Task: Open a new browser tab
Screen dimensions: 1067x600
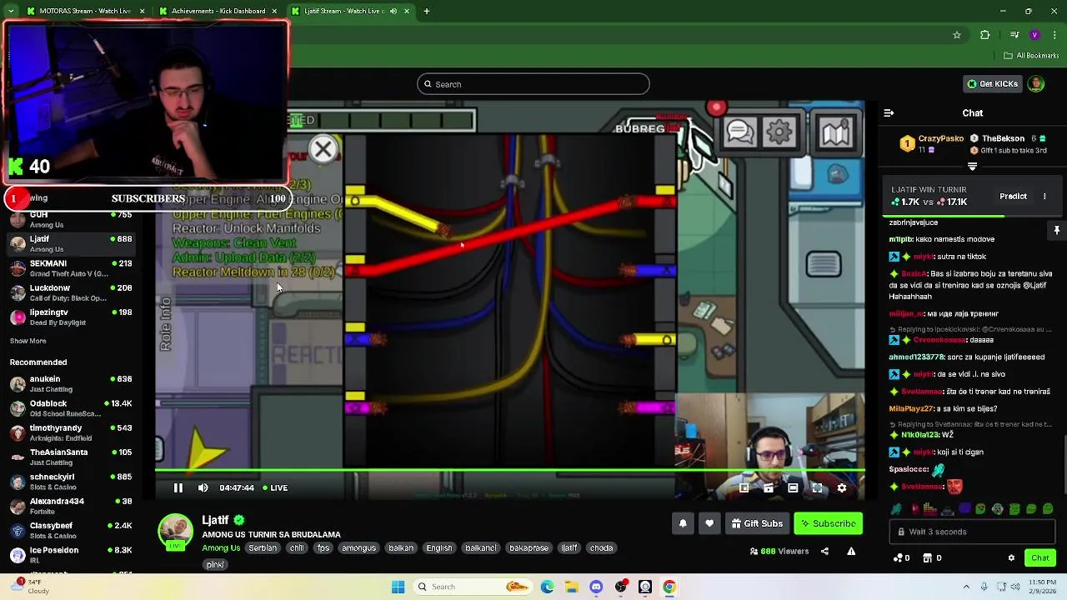Action: pos(427,11)
